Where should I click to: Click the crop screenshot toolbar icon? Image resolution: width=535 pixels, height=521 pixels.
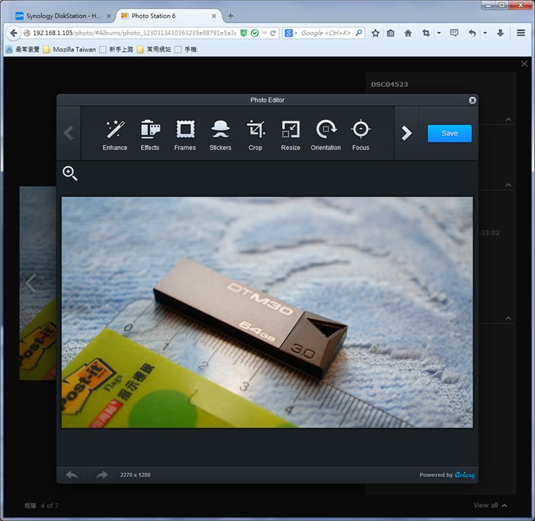click(426, 33)
